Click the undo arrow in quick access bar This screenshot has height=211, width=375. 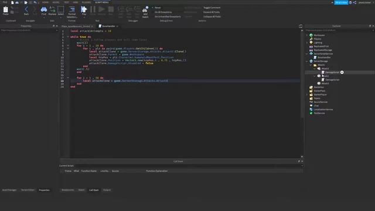35,2
